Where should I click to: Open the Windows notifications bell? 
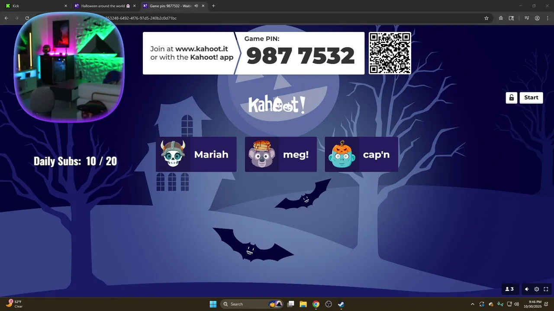(546, 304)
